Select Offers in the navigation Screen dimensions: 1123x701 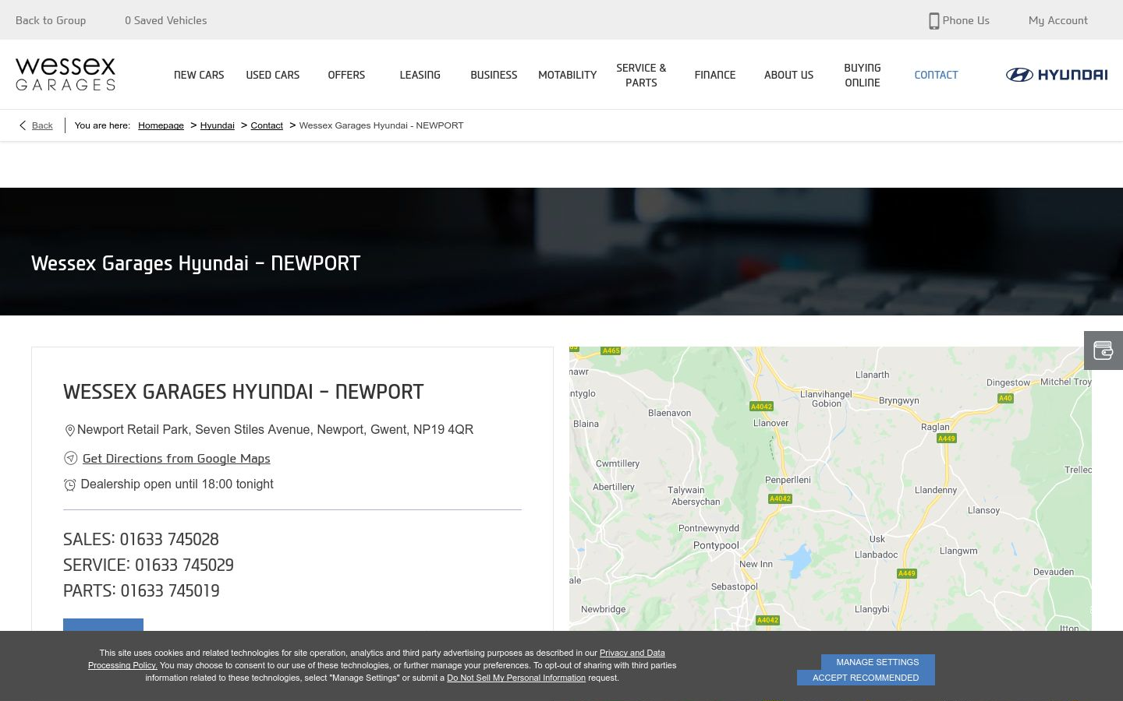pos(346,75)
